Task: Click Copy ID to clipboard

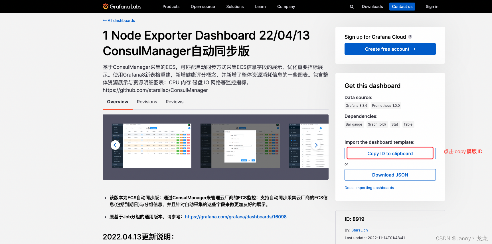Action: (390, 153)
